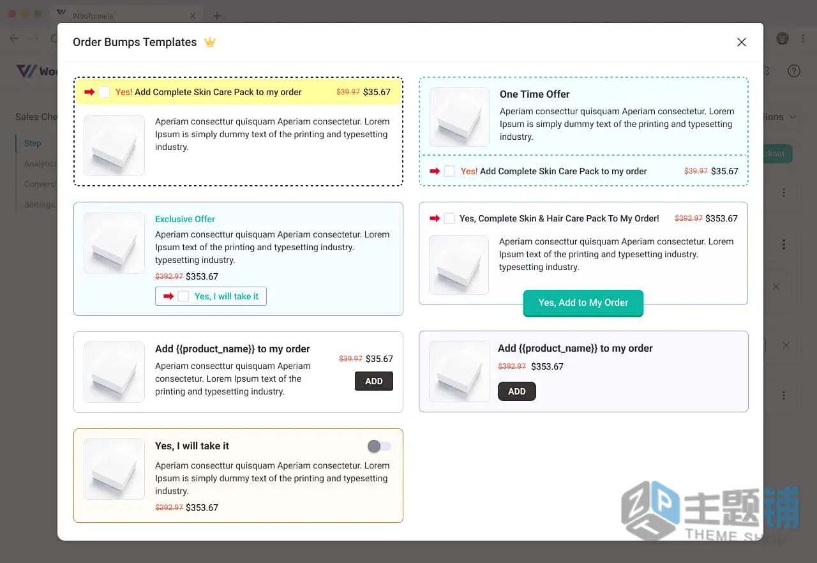Click the help question mark icon in Woofunnels

pyautogui.click(x=793, y=71)
